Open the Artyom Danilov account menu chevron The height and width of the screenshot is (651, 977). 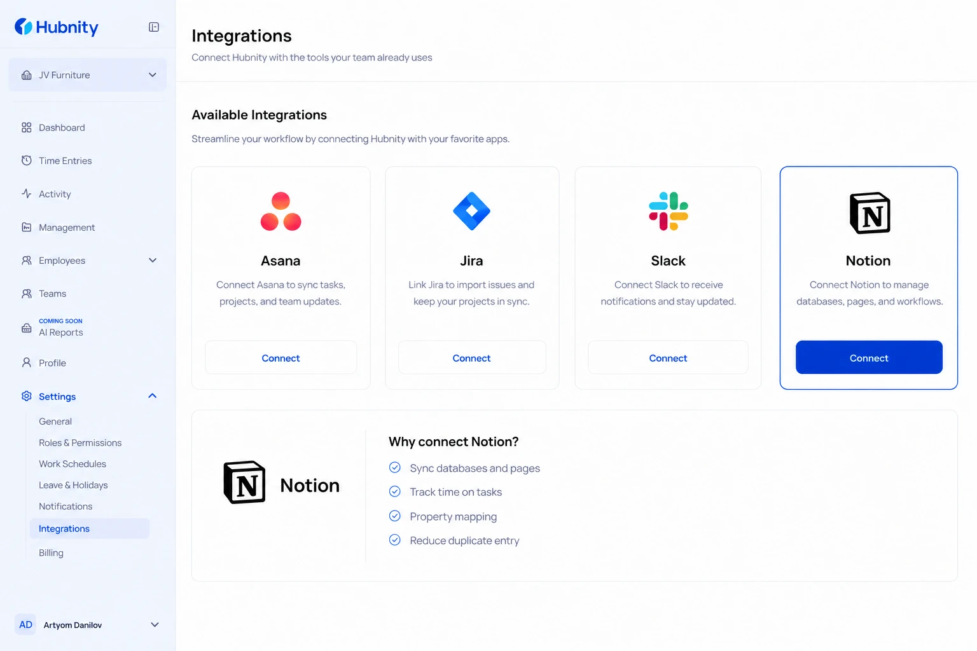pos(155,625)
